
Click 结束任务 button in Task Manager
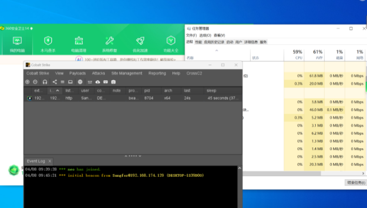(x=356, y=182)
